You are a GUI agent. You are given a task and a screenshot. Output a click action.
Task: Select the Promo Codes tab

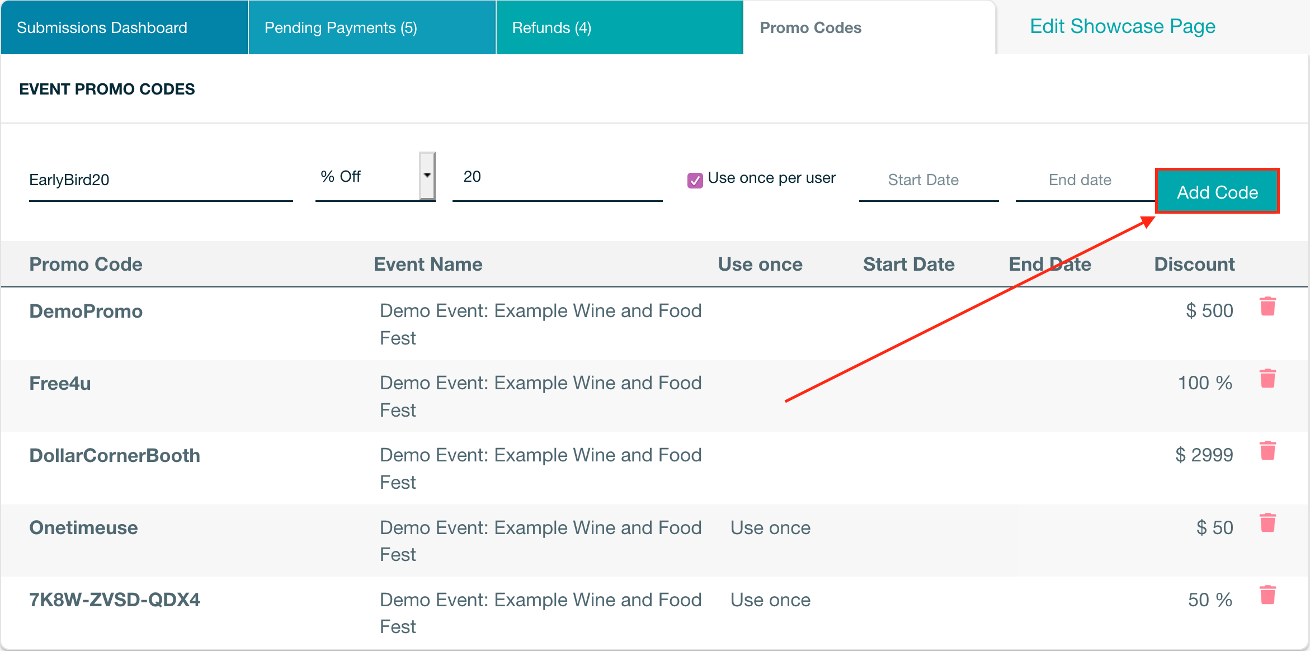[810, 27]
